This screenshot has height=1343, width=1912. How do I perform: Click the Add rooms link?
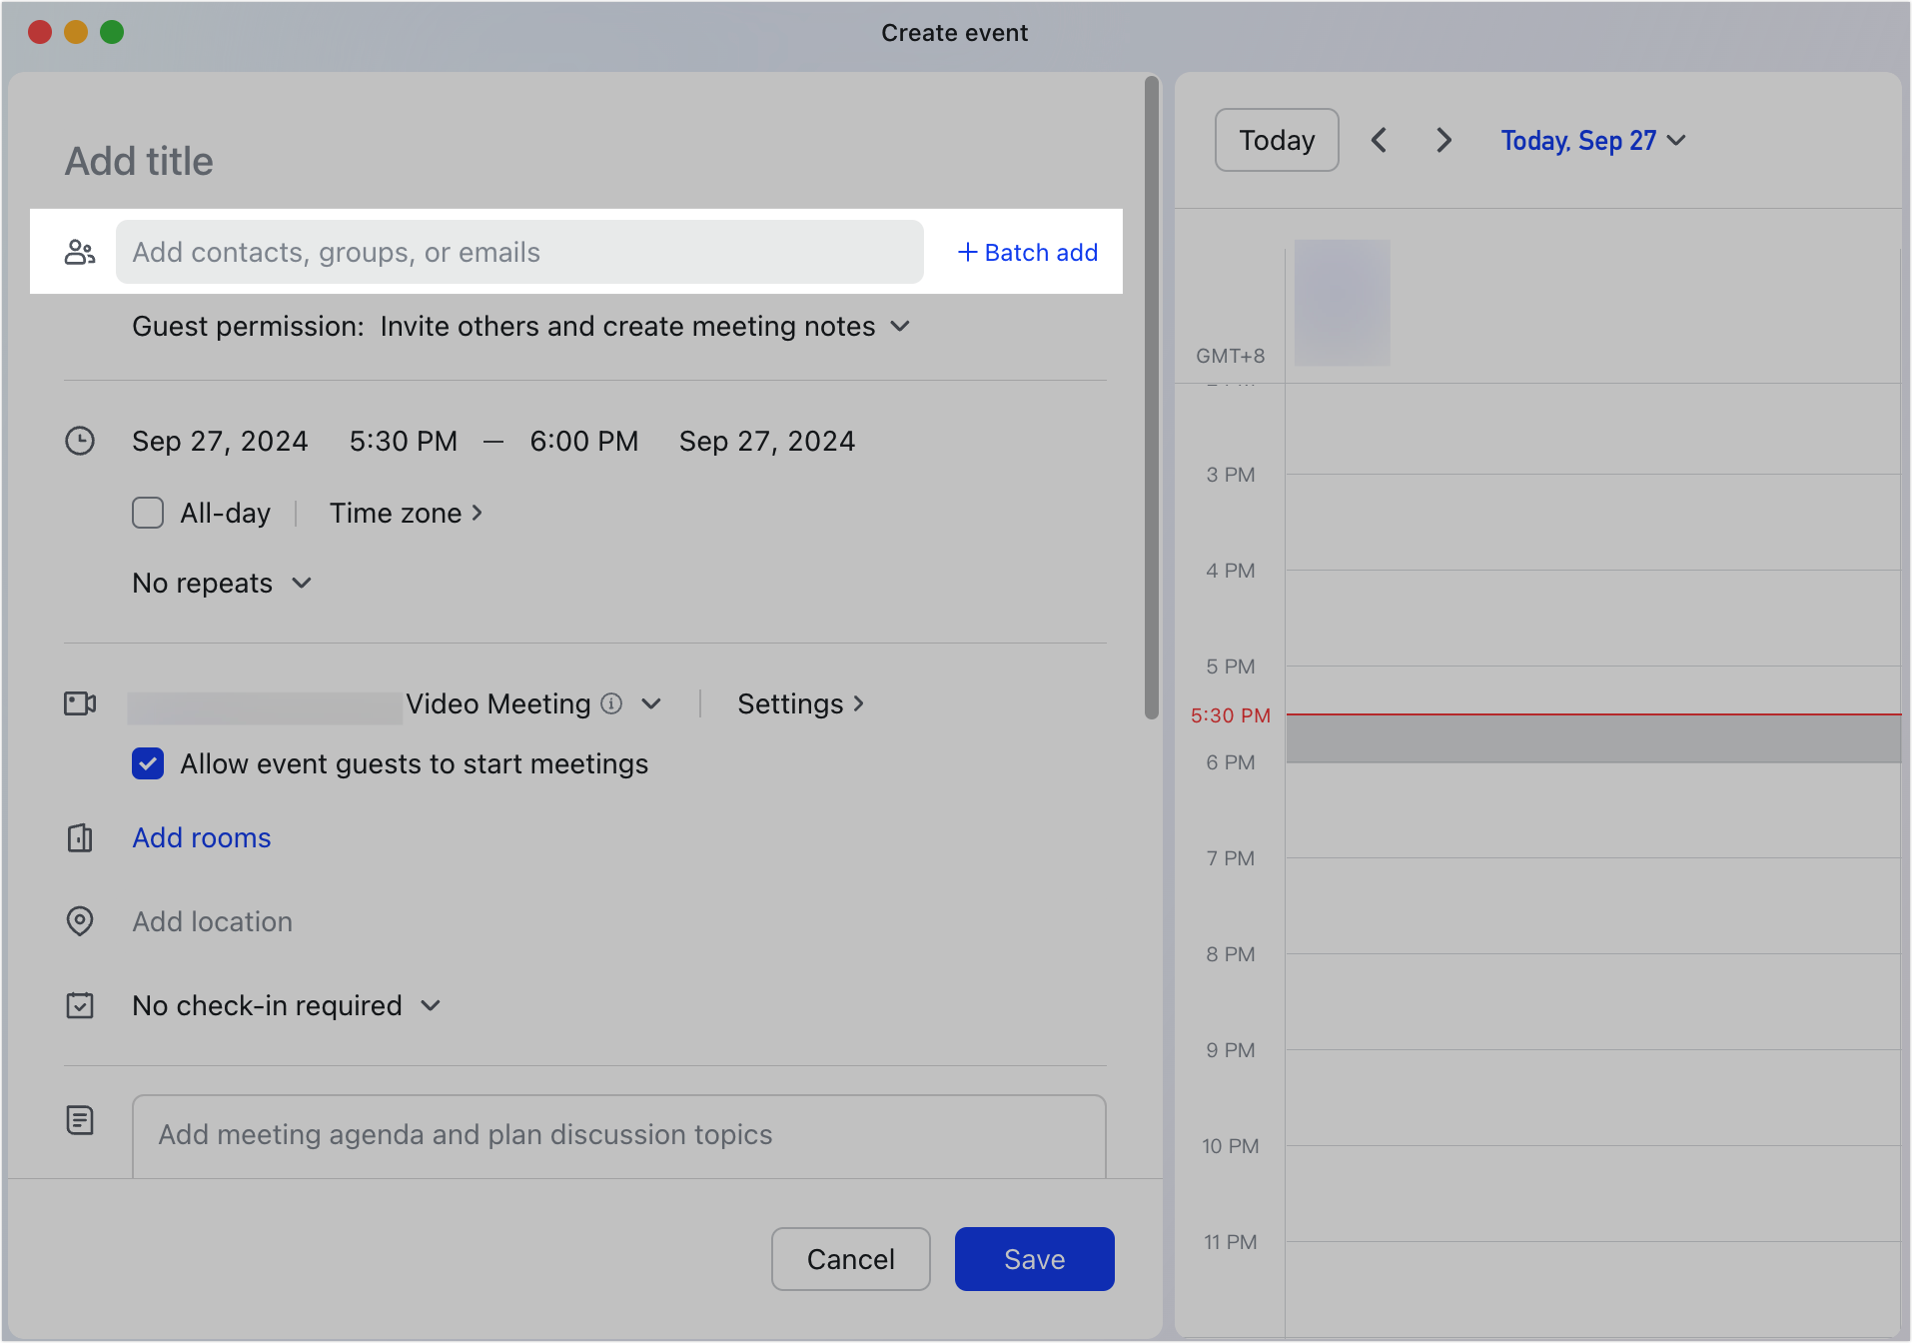coord(201,837)
